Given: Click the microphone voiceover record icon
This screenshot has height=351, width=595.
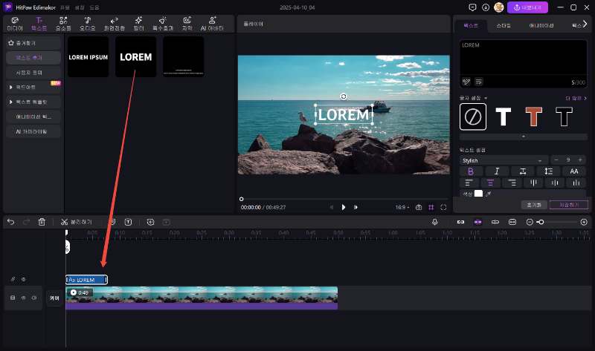Looking at the screenshot, I should pos(435,222).
